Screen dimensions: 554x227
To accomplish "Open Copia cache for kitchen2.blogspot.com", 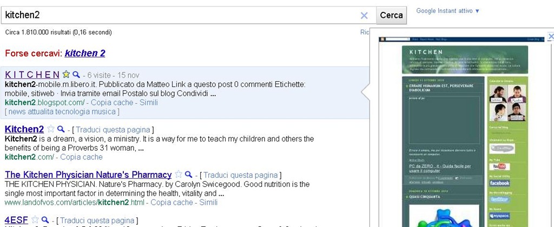I will pos(112,103).
